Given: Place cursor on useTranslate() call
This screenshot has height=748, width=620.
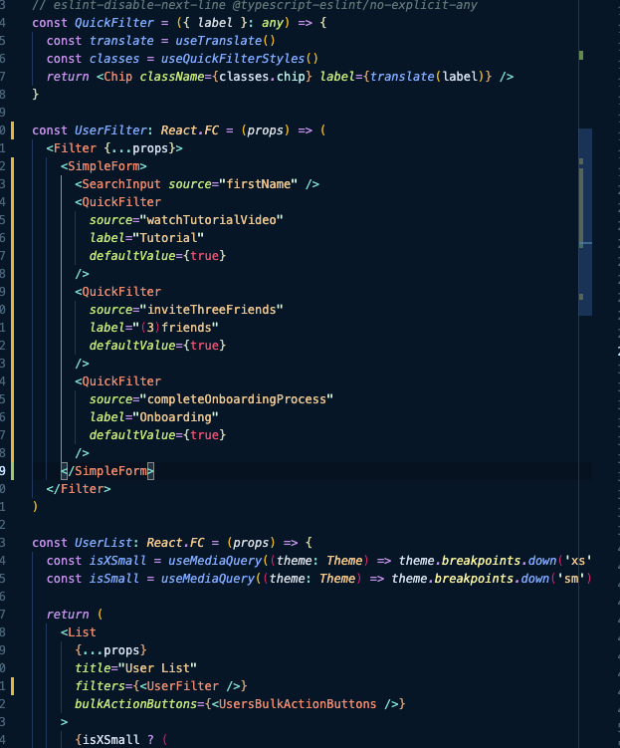Looking at the screenshot, I should [x=225, y=41].
